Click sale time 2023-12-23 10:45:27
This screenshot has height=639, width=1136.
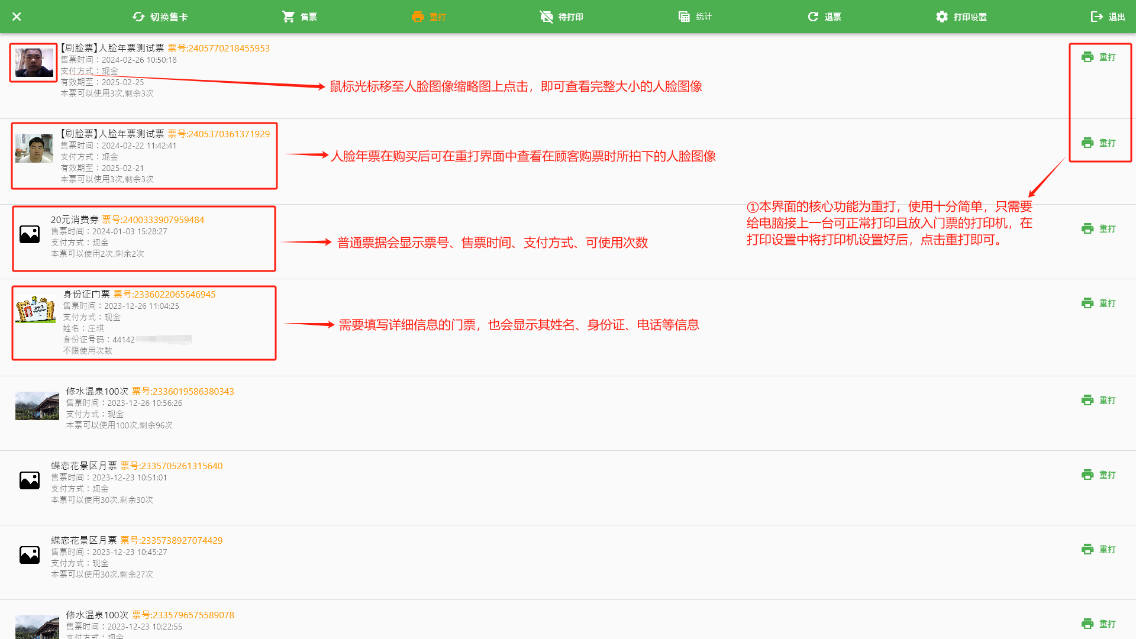tap(109, 552)
